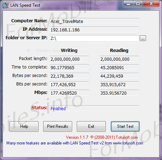Select the Reading packet length field
162x160 pixels.
119,59
